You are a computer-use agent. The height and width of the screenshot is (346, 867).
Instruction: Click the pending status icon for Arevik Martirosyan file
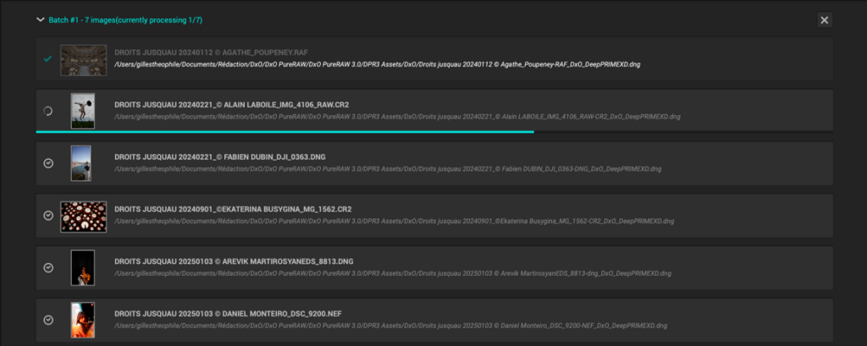pyautogui.click(x=48, y=267)
